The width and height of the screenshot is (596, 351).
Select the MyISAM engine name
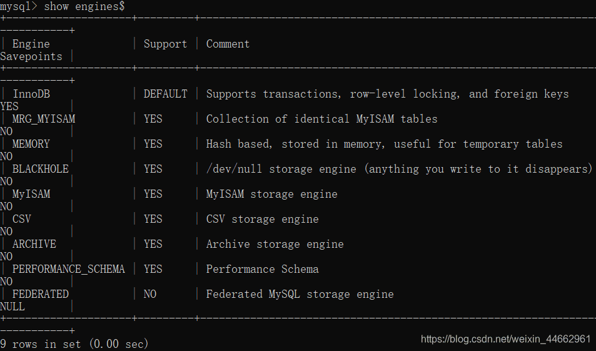point(31,194)
